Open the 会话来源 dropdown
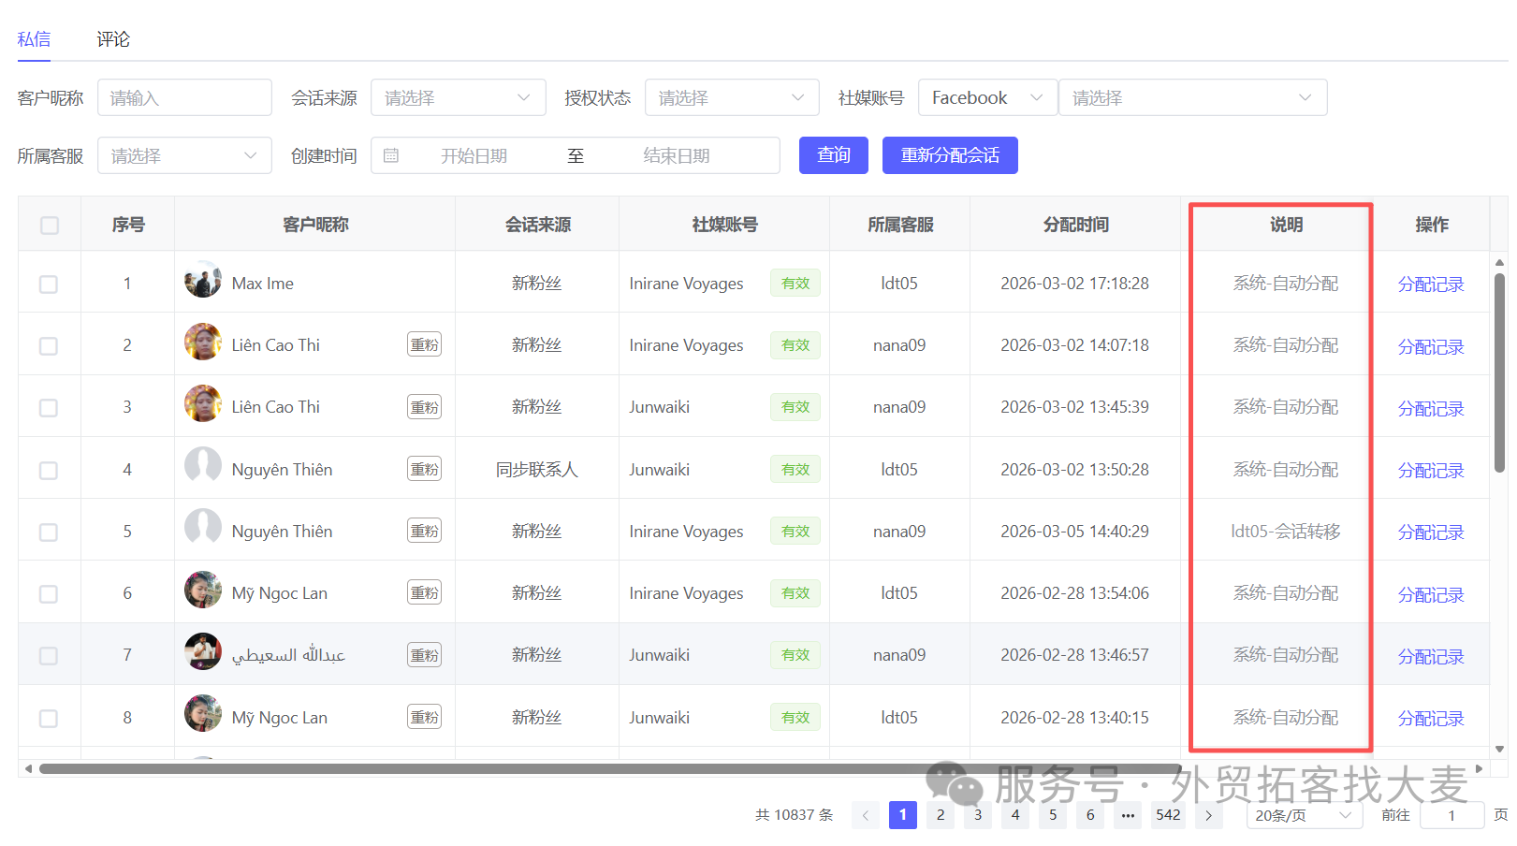This screenshot has height=846, width=1517. (459, 97)
